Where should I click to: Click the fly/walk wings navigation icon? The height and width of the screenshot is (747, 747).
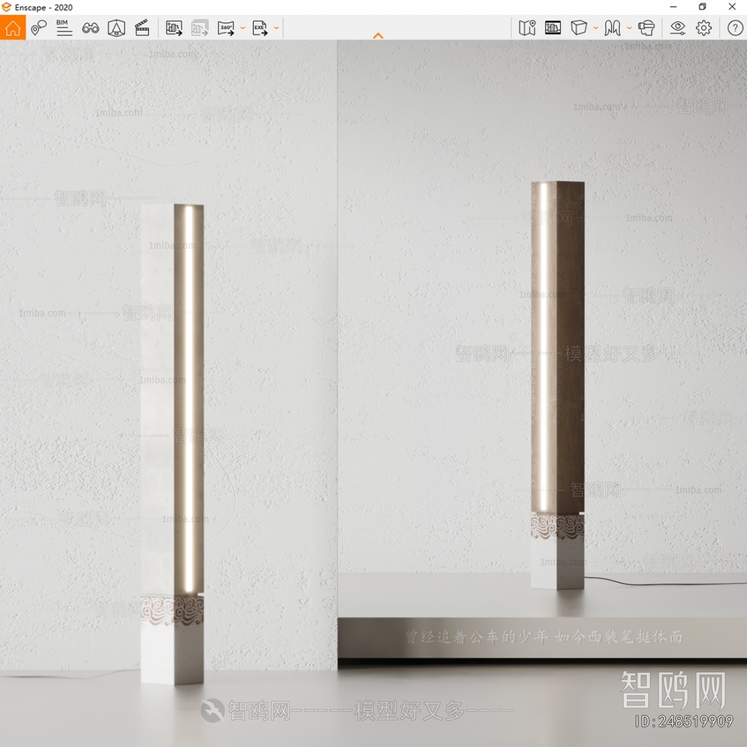(x=613, y=28)
